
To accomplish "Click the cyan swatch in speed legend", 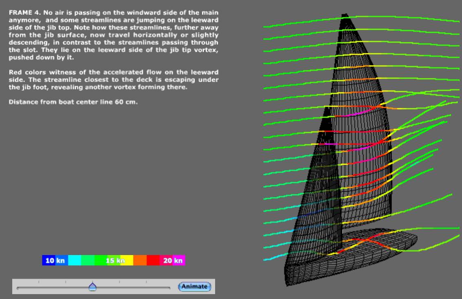I will 75,260.
